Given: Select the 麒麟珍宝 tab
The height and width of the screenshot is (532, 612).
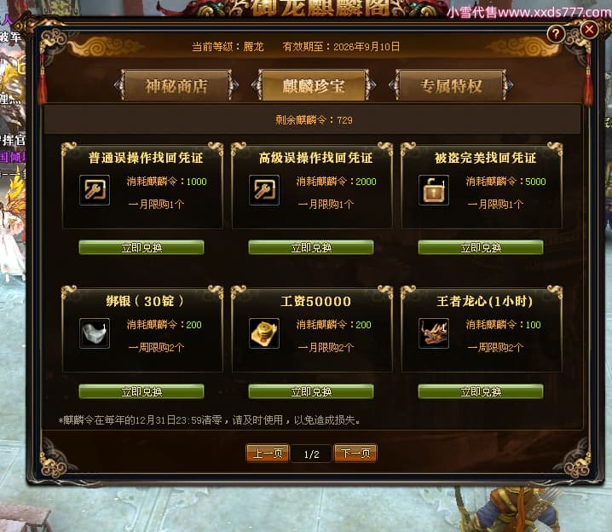Looking at the screenshot, I should (x=314, y=85).
